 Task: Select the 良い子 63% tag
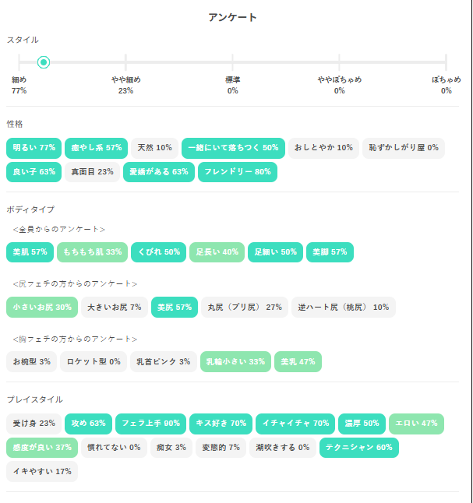pyautogui.click(x=34, y=172)
